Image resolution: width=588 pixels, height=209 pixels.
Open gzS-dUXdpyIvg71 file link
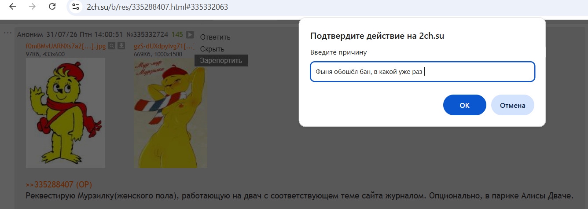pos(164,46)
